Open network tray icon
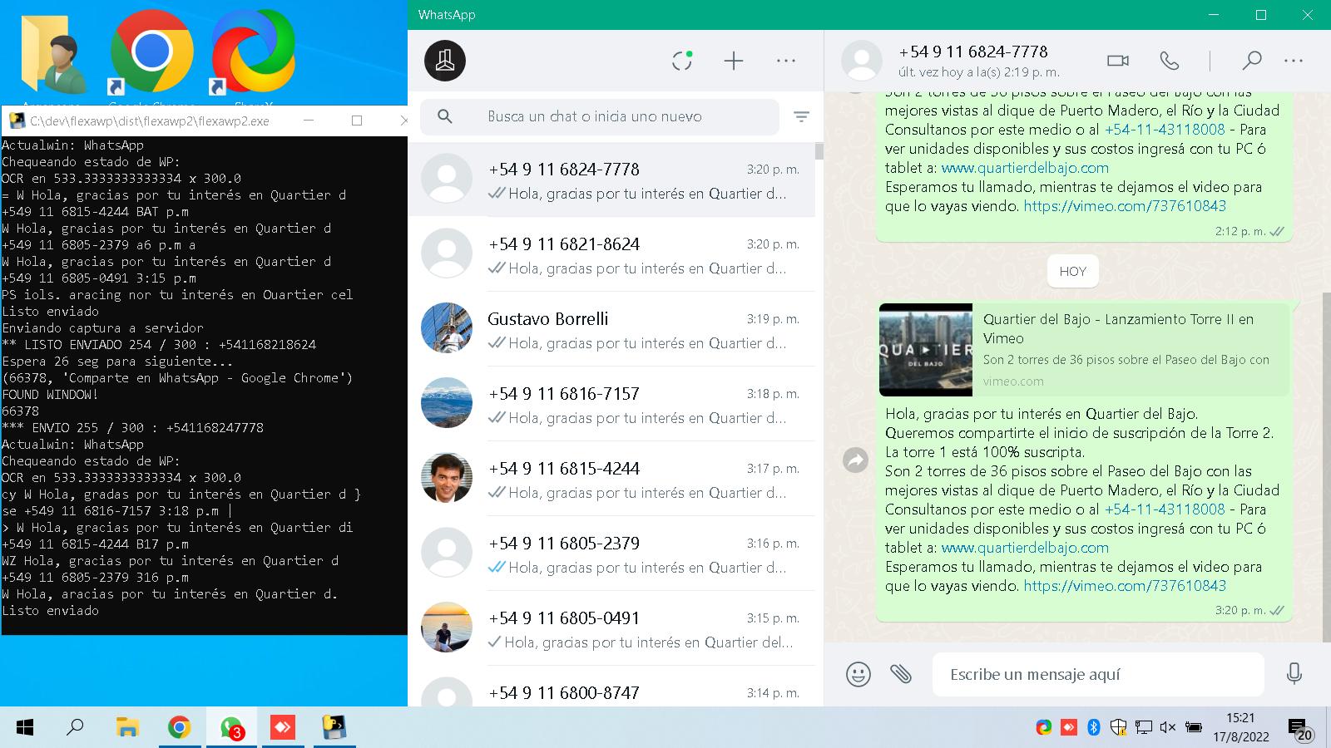The height and width of the screenshot is (748, 1331). pos(1144,727)
